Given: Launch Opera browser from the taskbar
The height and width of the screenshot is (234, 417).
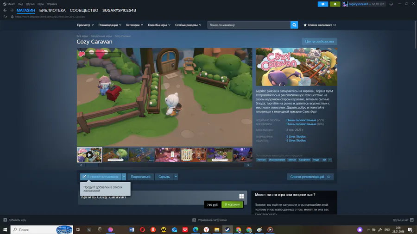Looking at the screenshot, I should [x=142, y=229].
